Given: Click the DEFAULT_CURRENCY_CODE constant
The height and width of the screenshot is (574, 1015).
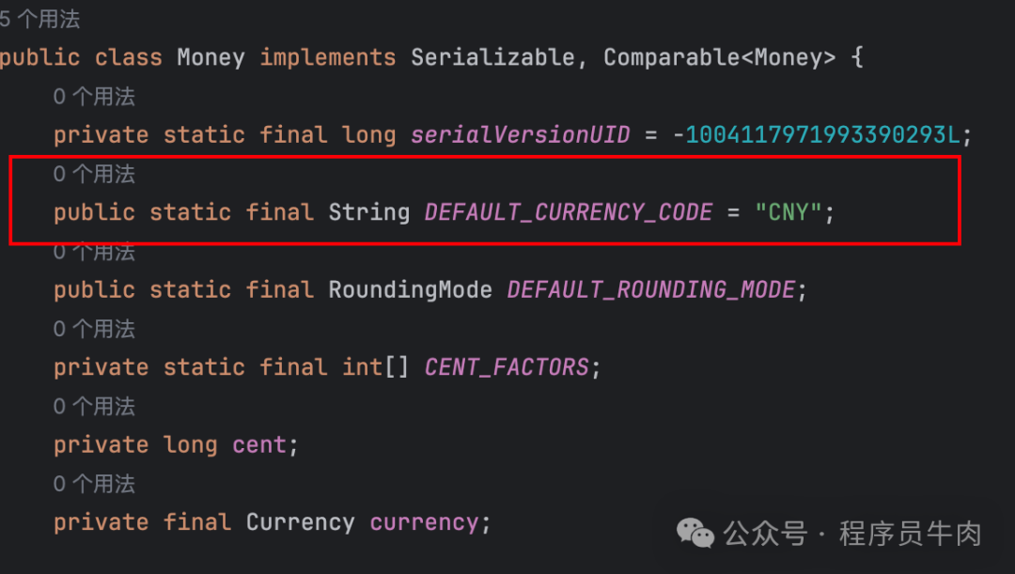Looking at the screenshot, I should 569,212.
